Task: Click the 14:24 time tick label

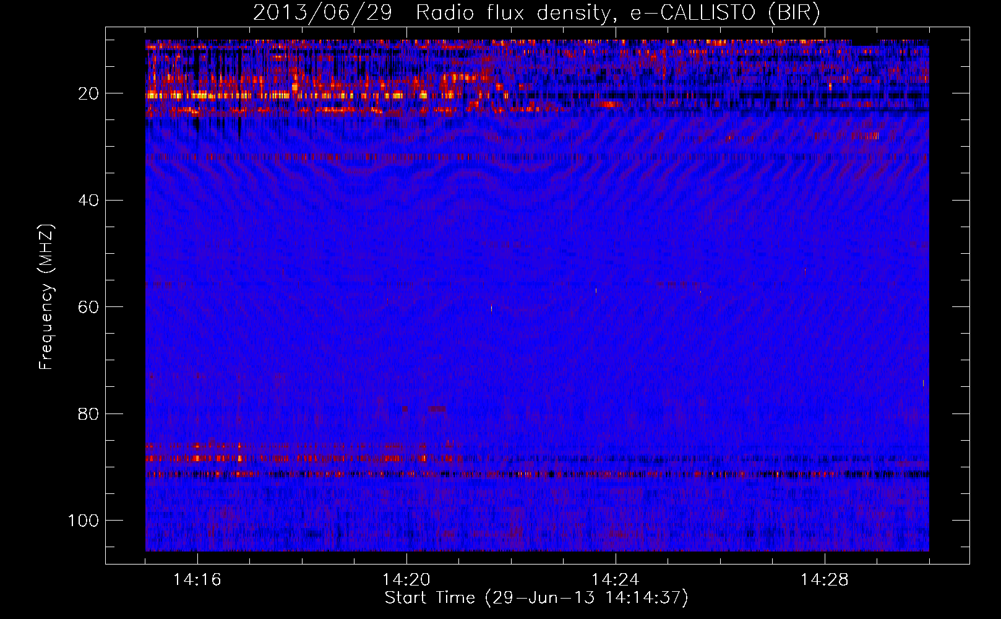Action: [616, 580]
